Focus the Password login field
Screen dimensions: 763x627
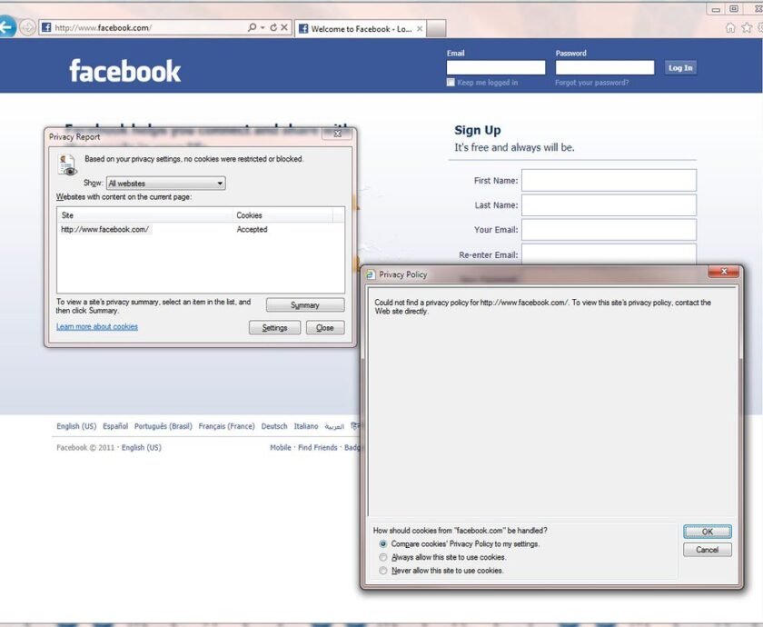click(605, 67)
